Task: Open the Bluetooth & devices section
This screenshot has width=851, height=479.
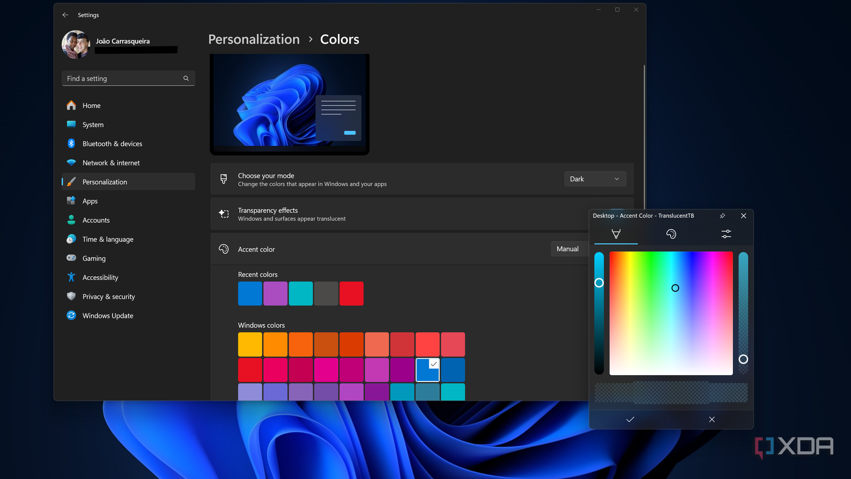Action: coord(112,144)
